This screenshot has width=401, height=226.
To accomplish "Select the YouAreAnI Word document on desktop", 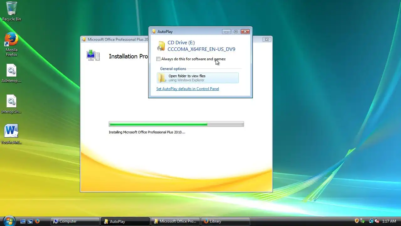I will click(x=12, y=134).
